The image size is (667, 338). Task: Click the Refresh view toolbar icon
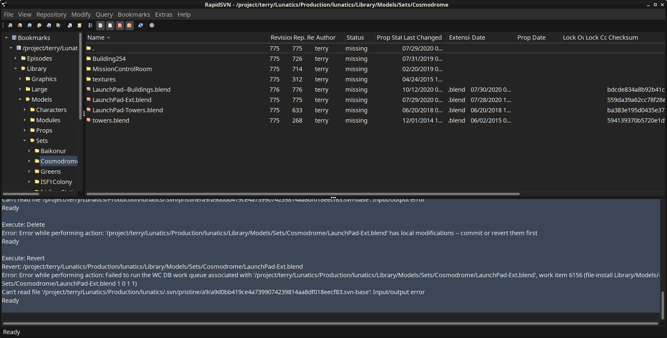[x=141, y=25]
